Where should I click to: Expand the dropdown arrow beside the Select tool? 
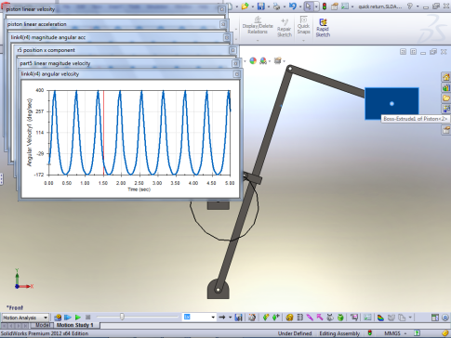(316, 6)
